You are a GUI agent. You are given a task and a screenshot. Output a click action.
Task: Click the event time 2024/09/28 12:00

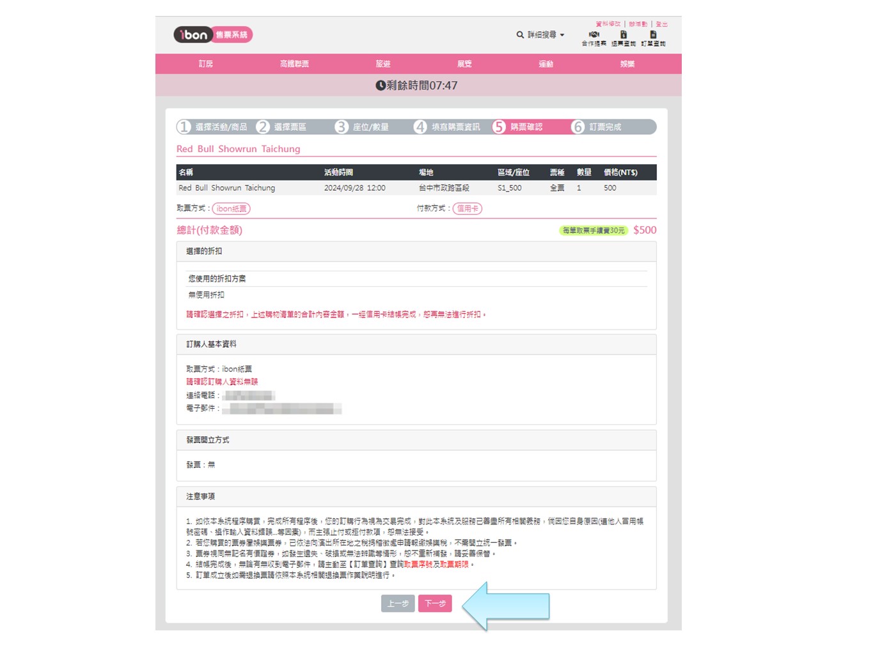pos(355,188)
